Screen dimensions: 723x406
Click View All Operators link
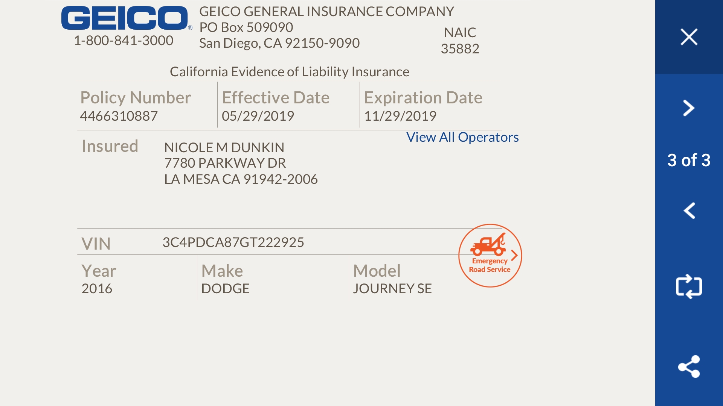(x=462, y=137)
